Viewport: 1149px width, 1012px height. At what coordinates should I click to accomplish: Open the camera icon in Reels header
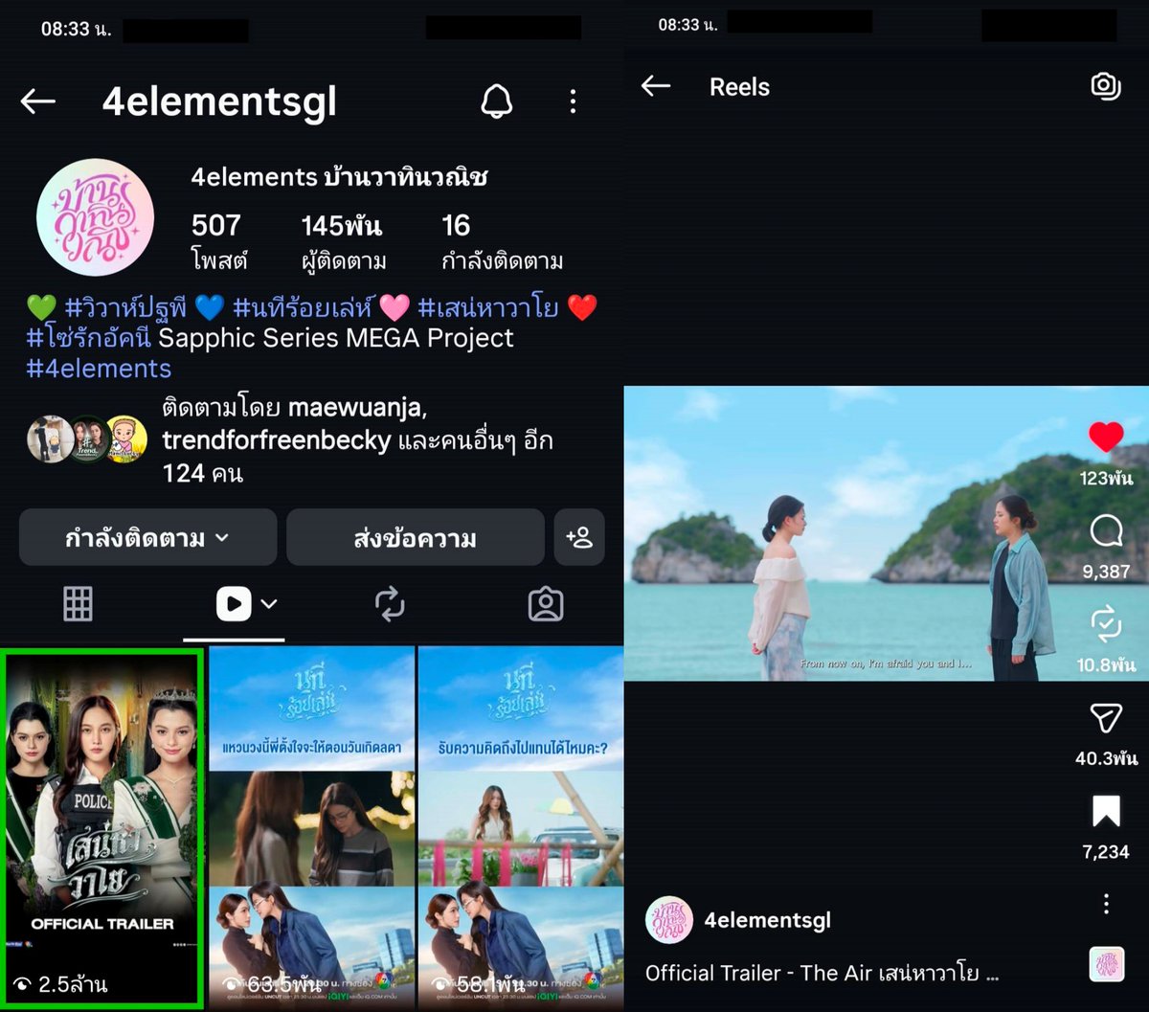[1106, 86]
